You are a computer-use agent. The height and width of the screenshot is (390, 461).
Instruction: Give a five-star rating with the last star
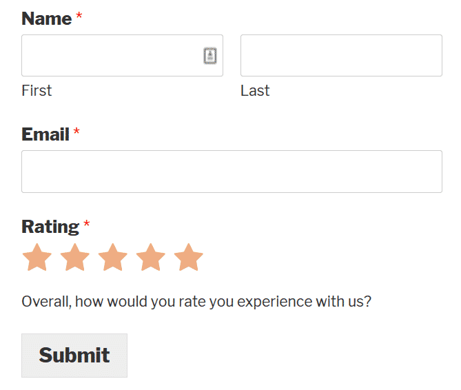tap(188, 258)
